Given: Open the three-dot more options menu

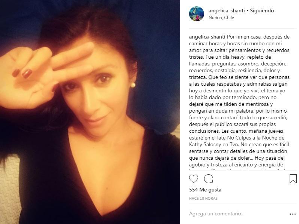Looking at the screenshot, I should tap(293, 214).
